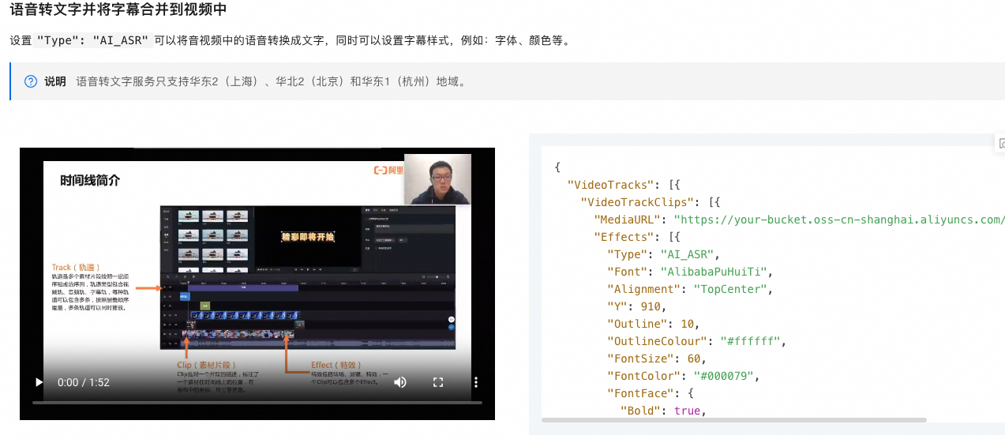Screen dimensions: 1005x443
Task: Click the "#000079" colour value
Action: click(x=723, y=376)
